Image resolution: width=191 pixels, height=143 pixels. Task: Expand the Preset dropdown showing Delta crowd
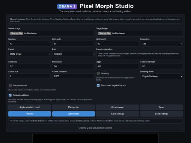(x=29, y=54)
